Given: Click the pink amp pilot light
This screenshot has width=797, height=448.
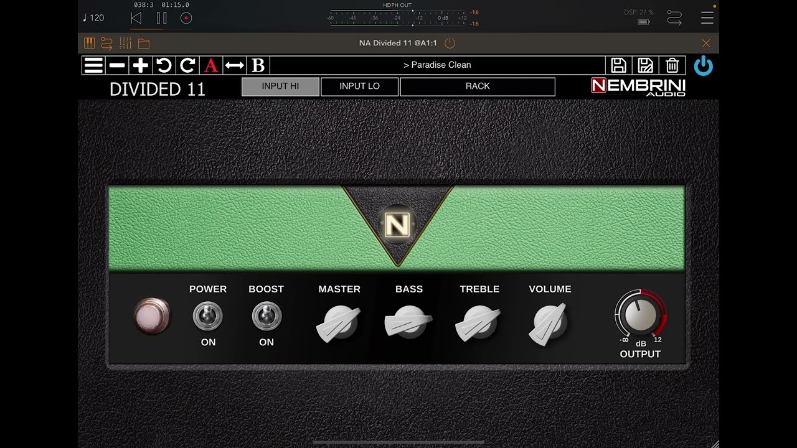Looking at the screenshot, I should [x=153, y=315].
